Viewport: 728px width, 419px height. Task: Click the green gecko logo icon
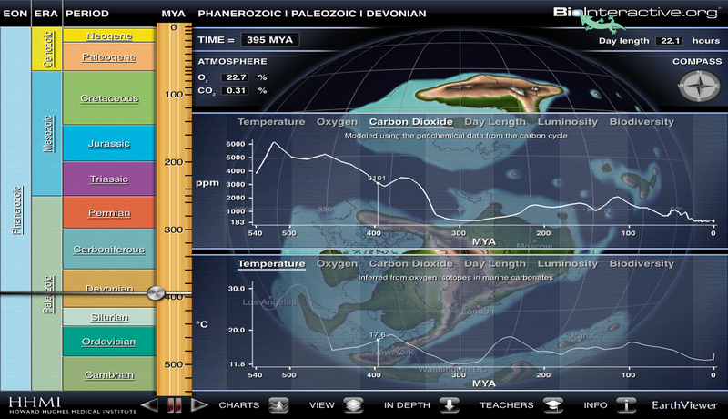(x=602, y=23)
